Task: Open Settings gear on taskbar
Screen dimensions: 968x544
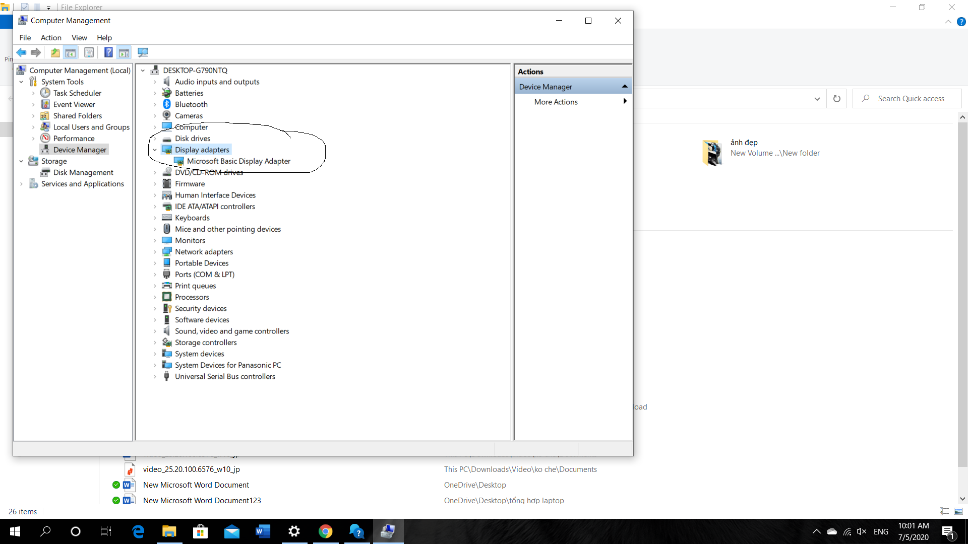Action: (294, 531)
